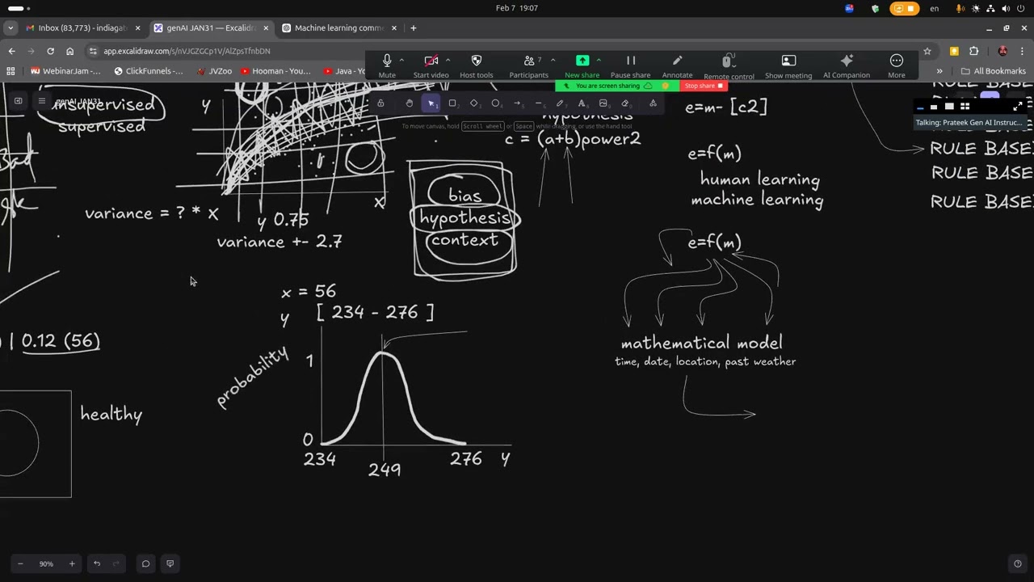This screenshot has width=1034, height=582.
Task: Mute the Zoom microphone
Action: pos(387,65)
